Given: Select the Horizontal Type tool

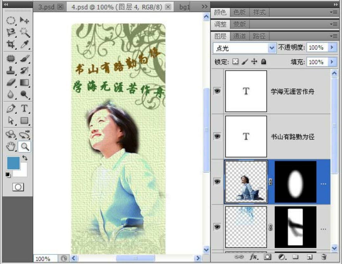Looking at the screenshot, I should click(x=24, y=108).
